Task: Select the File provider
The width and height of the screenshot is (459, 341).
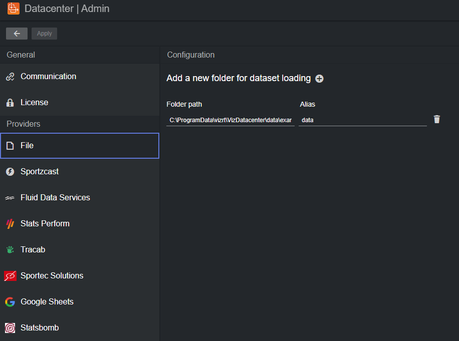Action: click(x=80, y=146)
